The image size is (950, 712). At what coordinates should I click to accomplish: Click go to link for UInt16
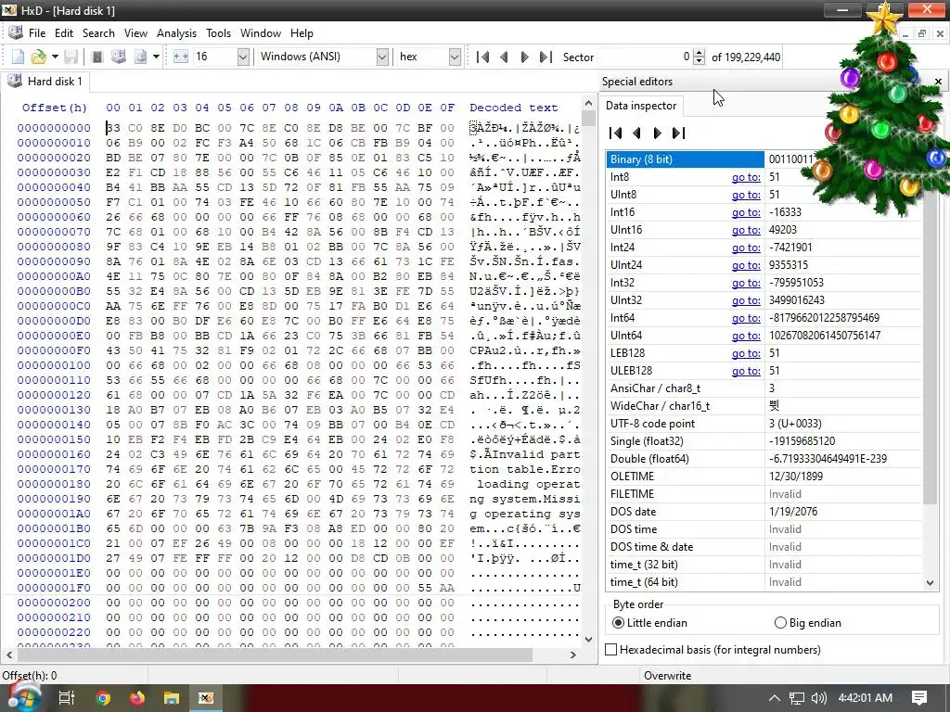coord(746,230)
